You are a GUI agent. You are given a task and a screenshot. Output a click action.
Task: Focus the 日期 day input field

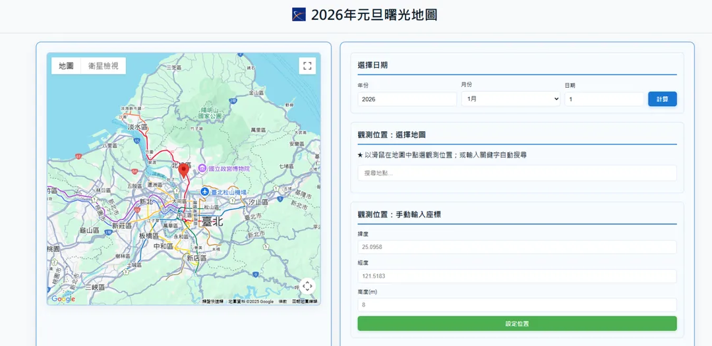pyautogui.click(x=604, y=99)
